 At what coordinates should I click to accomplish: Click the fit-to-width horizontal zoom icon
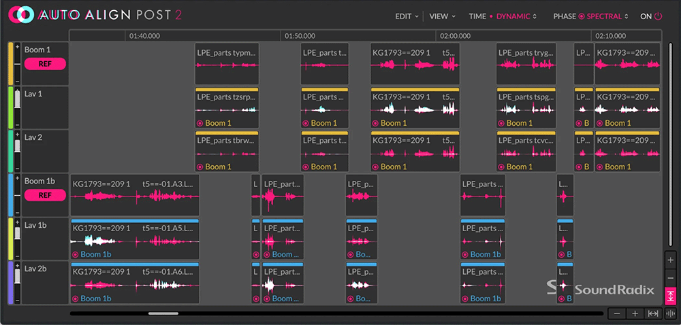tap(652, 313)
